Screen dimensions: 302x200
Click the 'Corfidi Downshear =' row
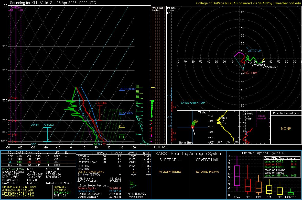pos(99,194)
